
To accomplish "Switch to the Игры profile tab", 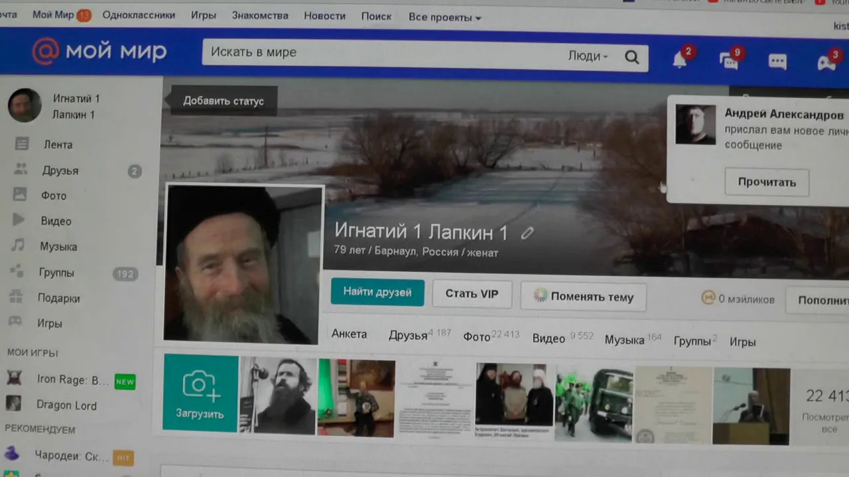I will (742, 342).
